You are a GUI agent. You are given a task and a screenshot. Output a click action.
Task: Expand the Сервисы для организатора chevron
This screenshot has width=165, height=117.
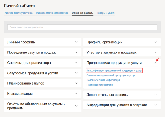pyautogui.click(x=76, y=63)
